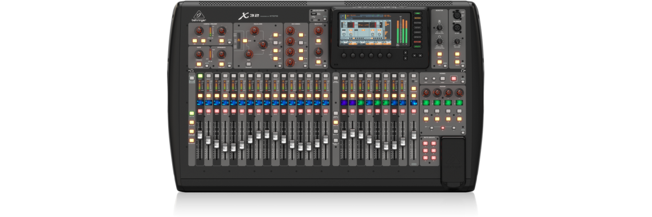The image size is (652, 217).
Task: Open the MUTE GRP screen button
Action: coord(417,42)
